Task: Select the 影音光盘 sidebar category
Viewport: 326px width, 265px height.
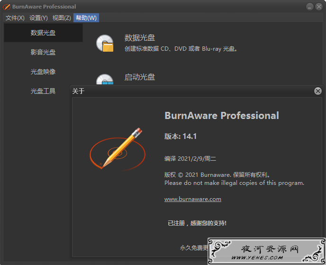Action: point(43,52)
